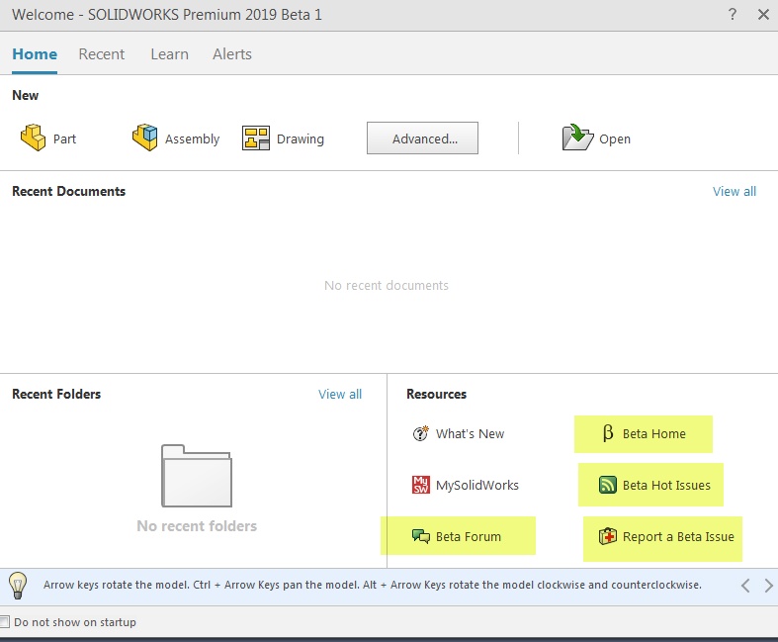778x642 pixels.
Task: Click the MySolidWorks red logo icon
Action: 421,485
